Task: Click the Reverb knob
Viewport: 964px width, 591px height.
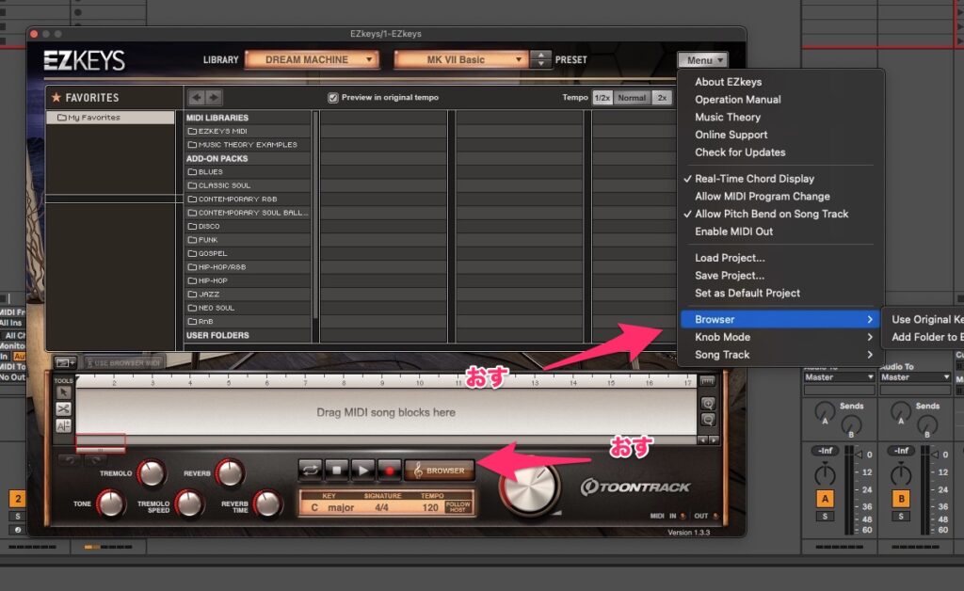Action: pos(229,472)
